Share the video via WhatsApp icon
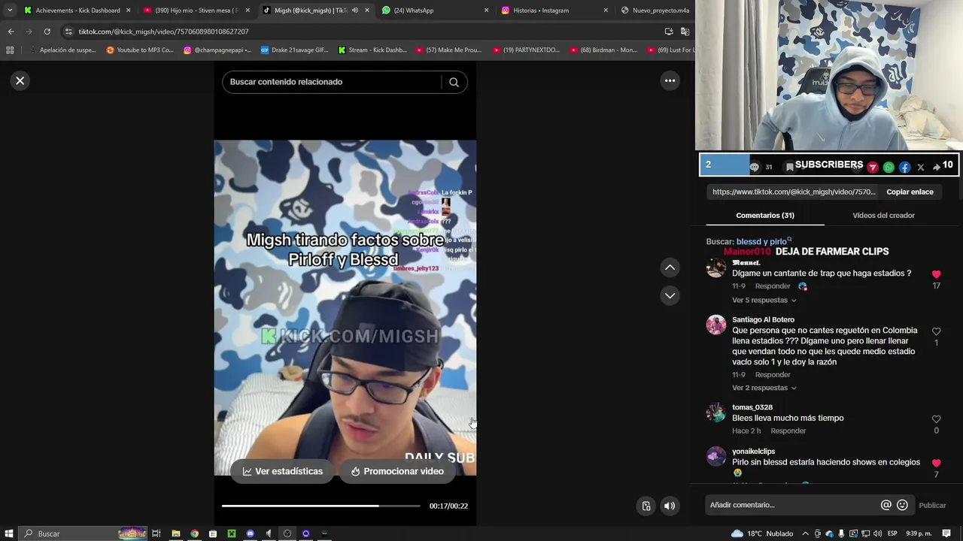 click(x=889, y=167)
